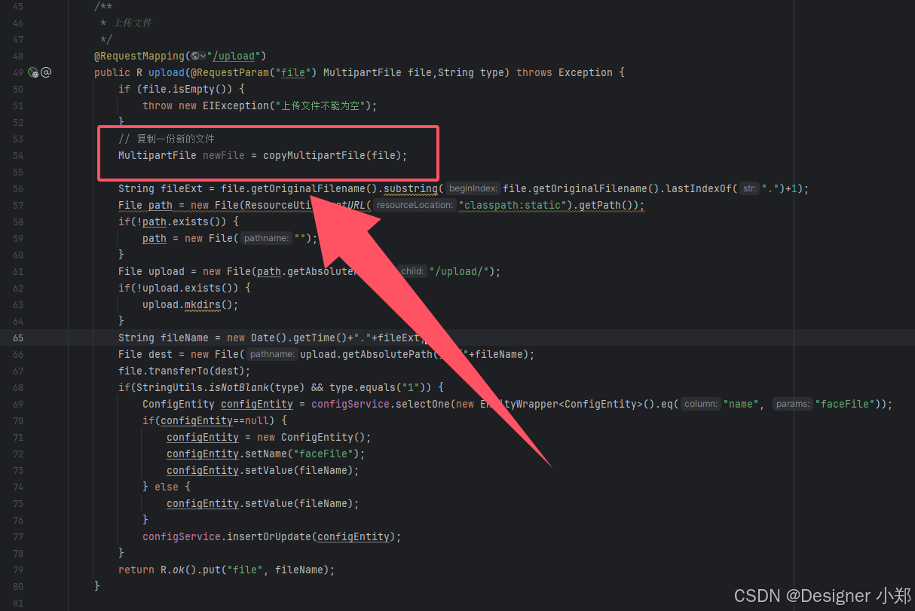Click the "file" string in the return statement

245,570
